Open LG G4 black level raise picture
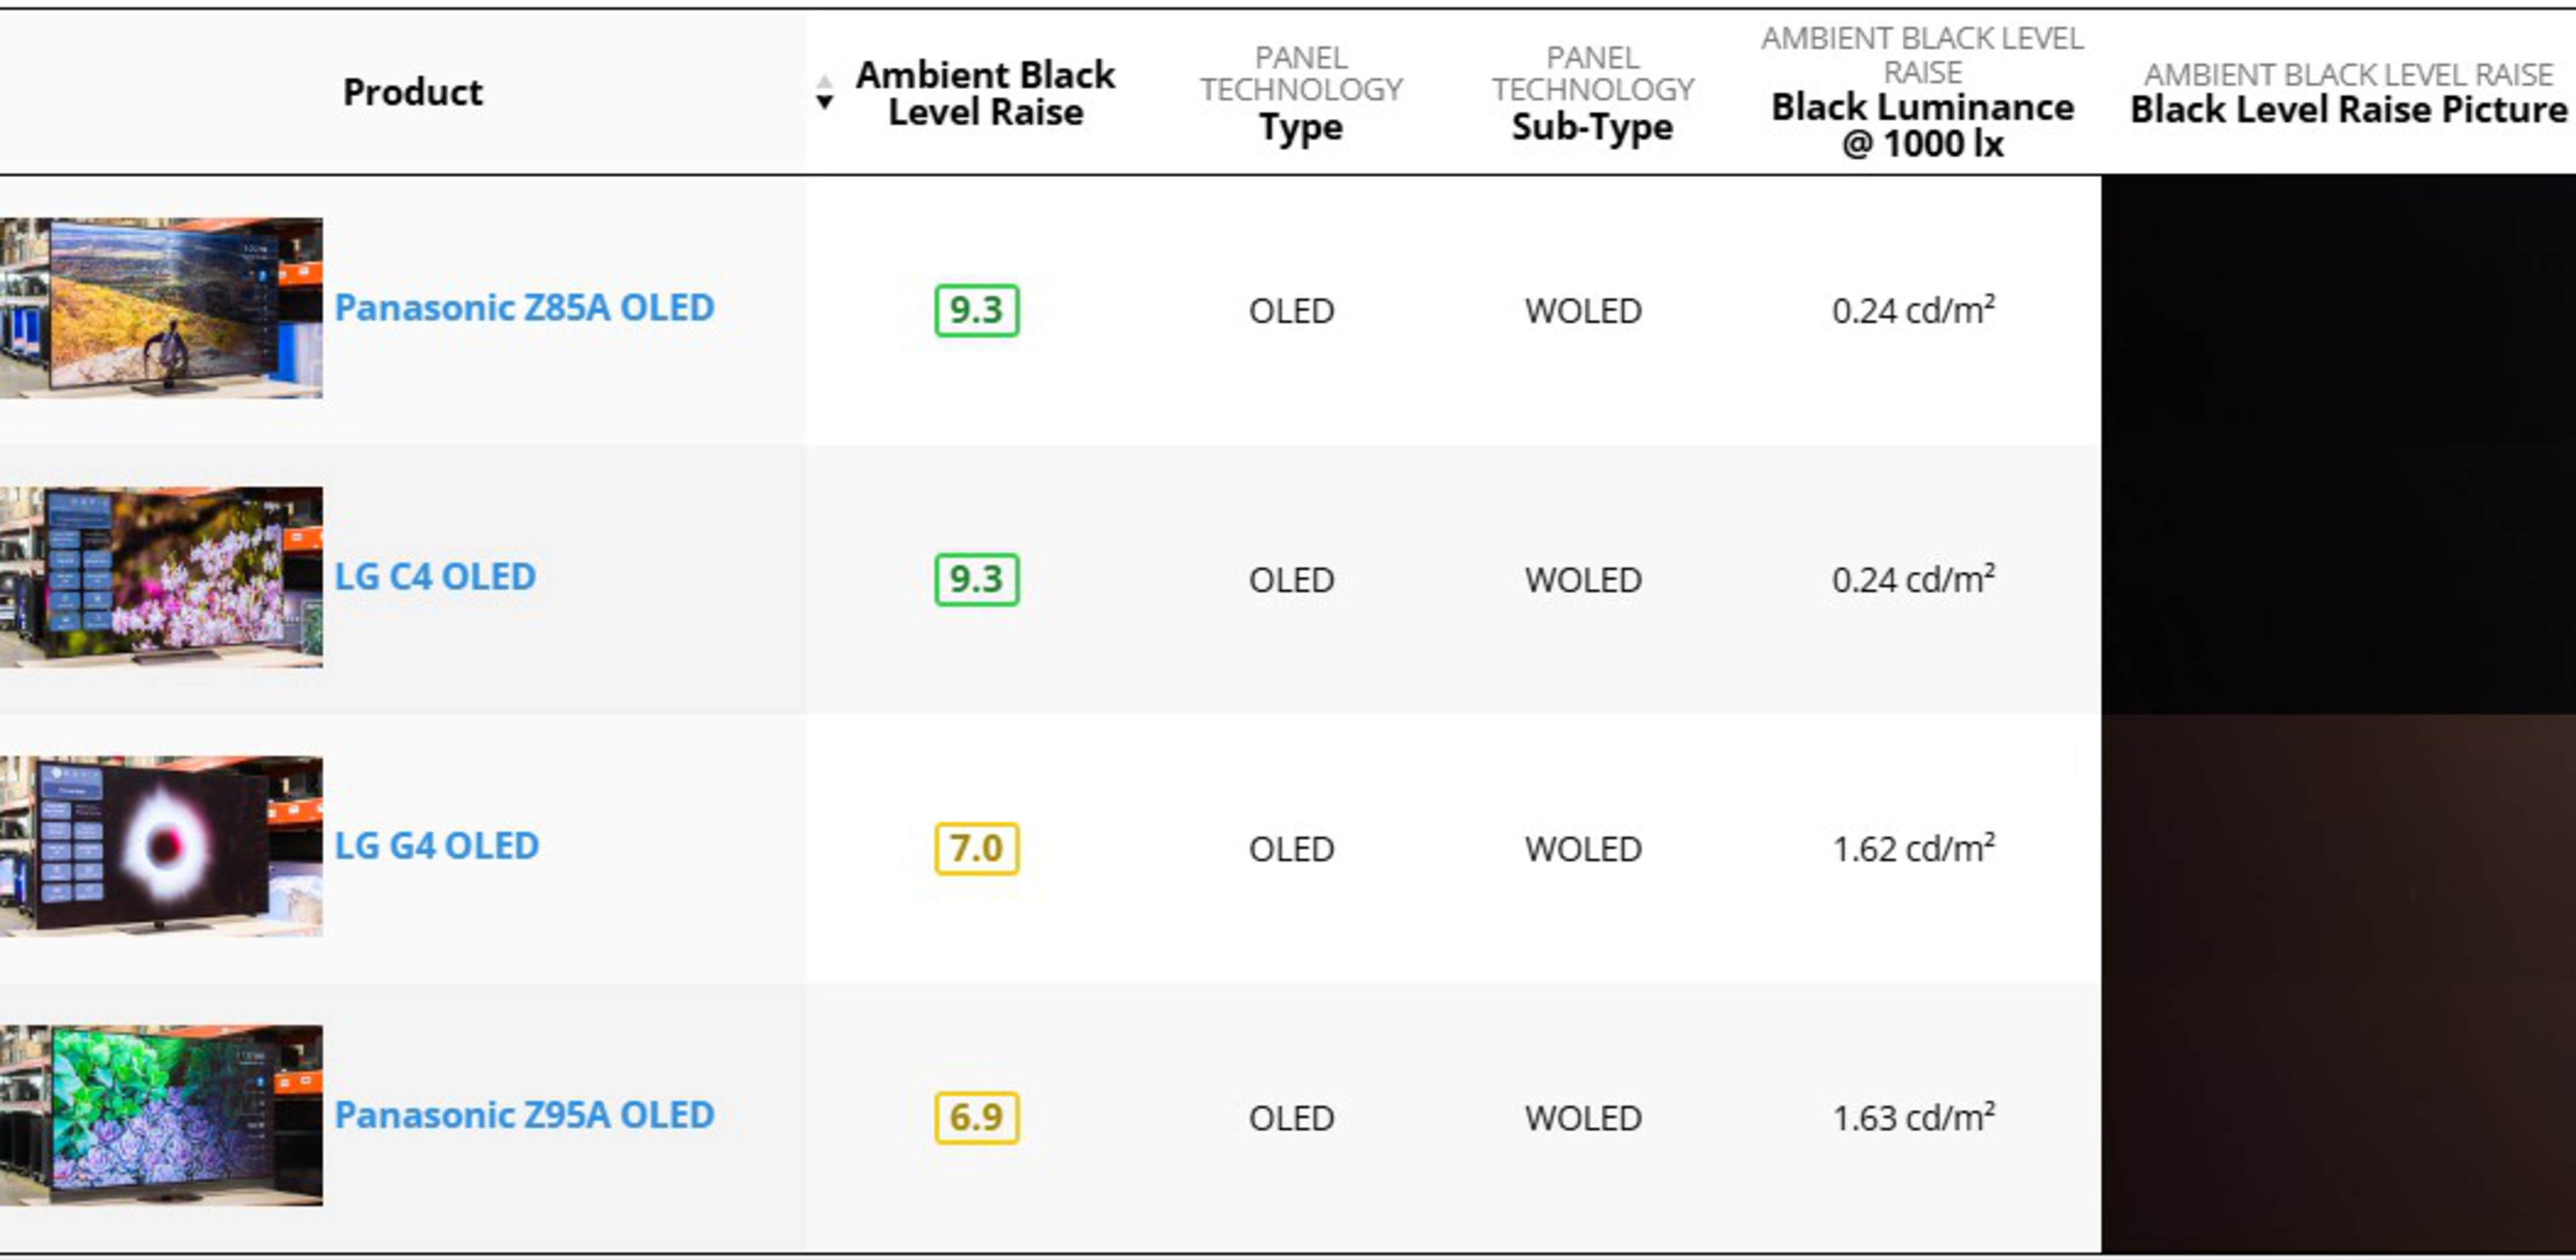2576x1260 pixels. 2338,848
